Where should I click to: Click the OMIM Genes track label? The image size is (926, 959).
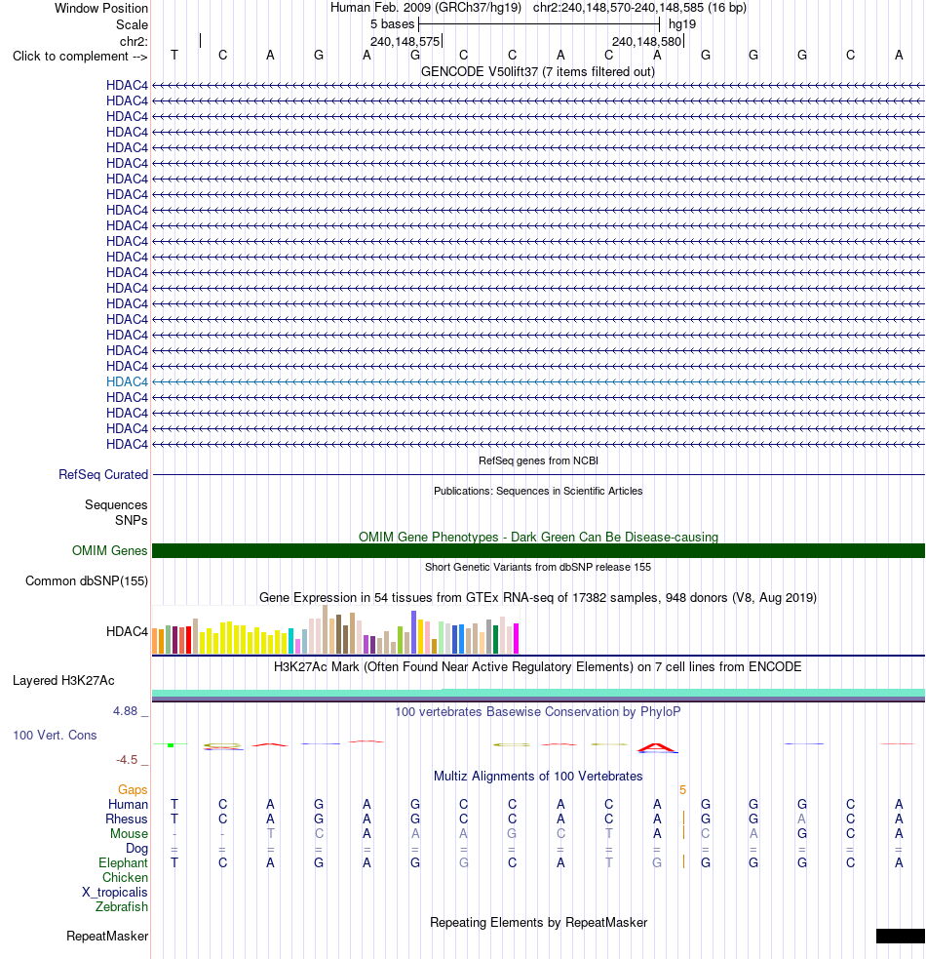110,550
